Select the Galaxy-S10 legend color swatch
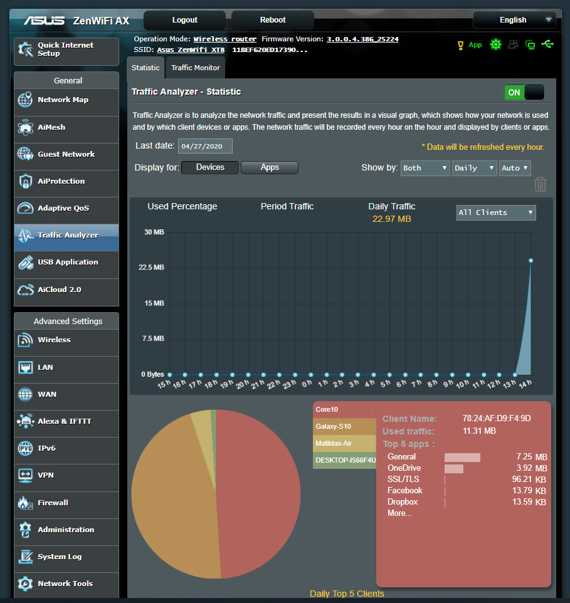This screenshot has height=603, width=570. tap(344, 426)
